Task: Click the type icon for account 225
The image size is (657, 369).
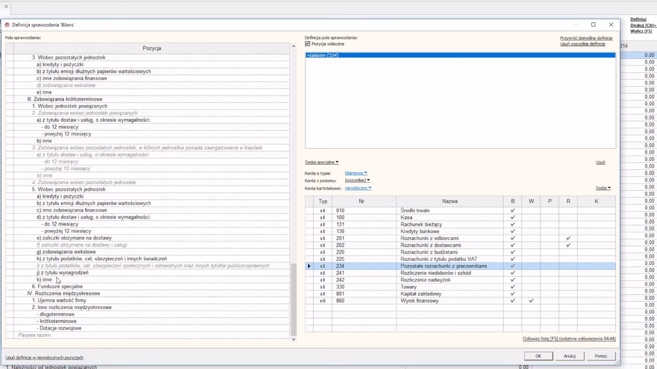Action: point(322,259)
